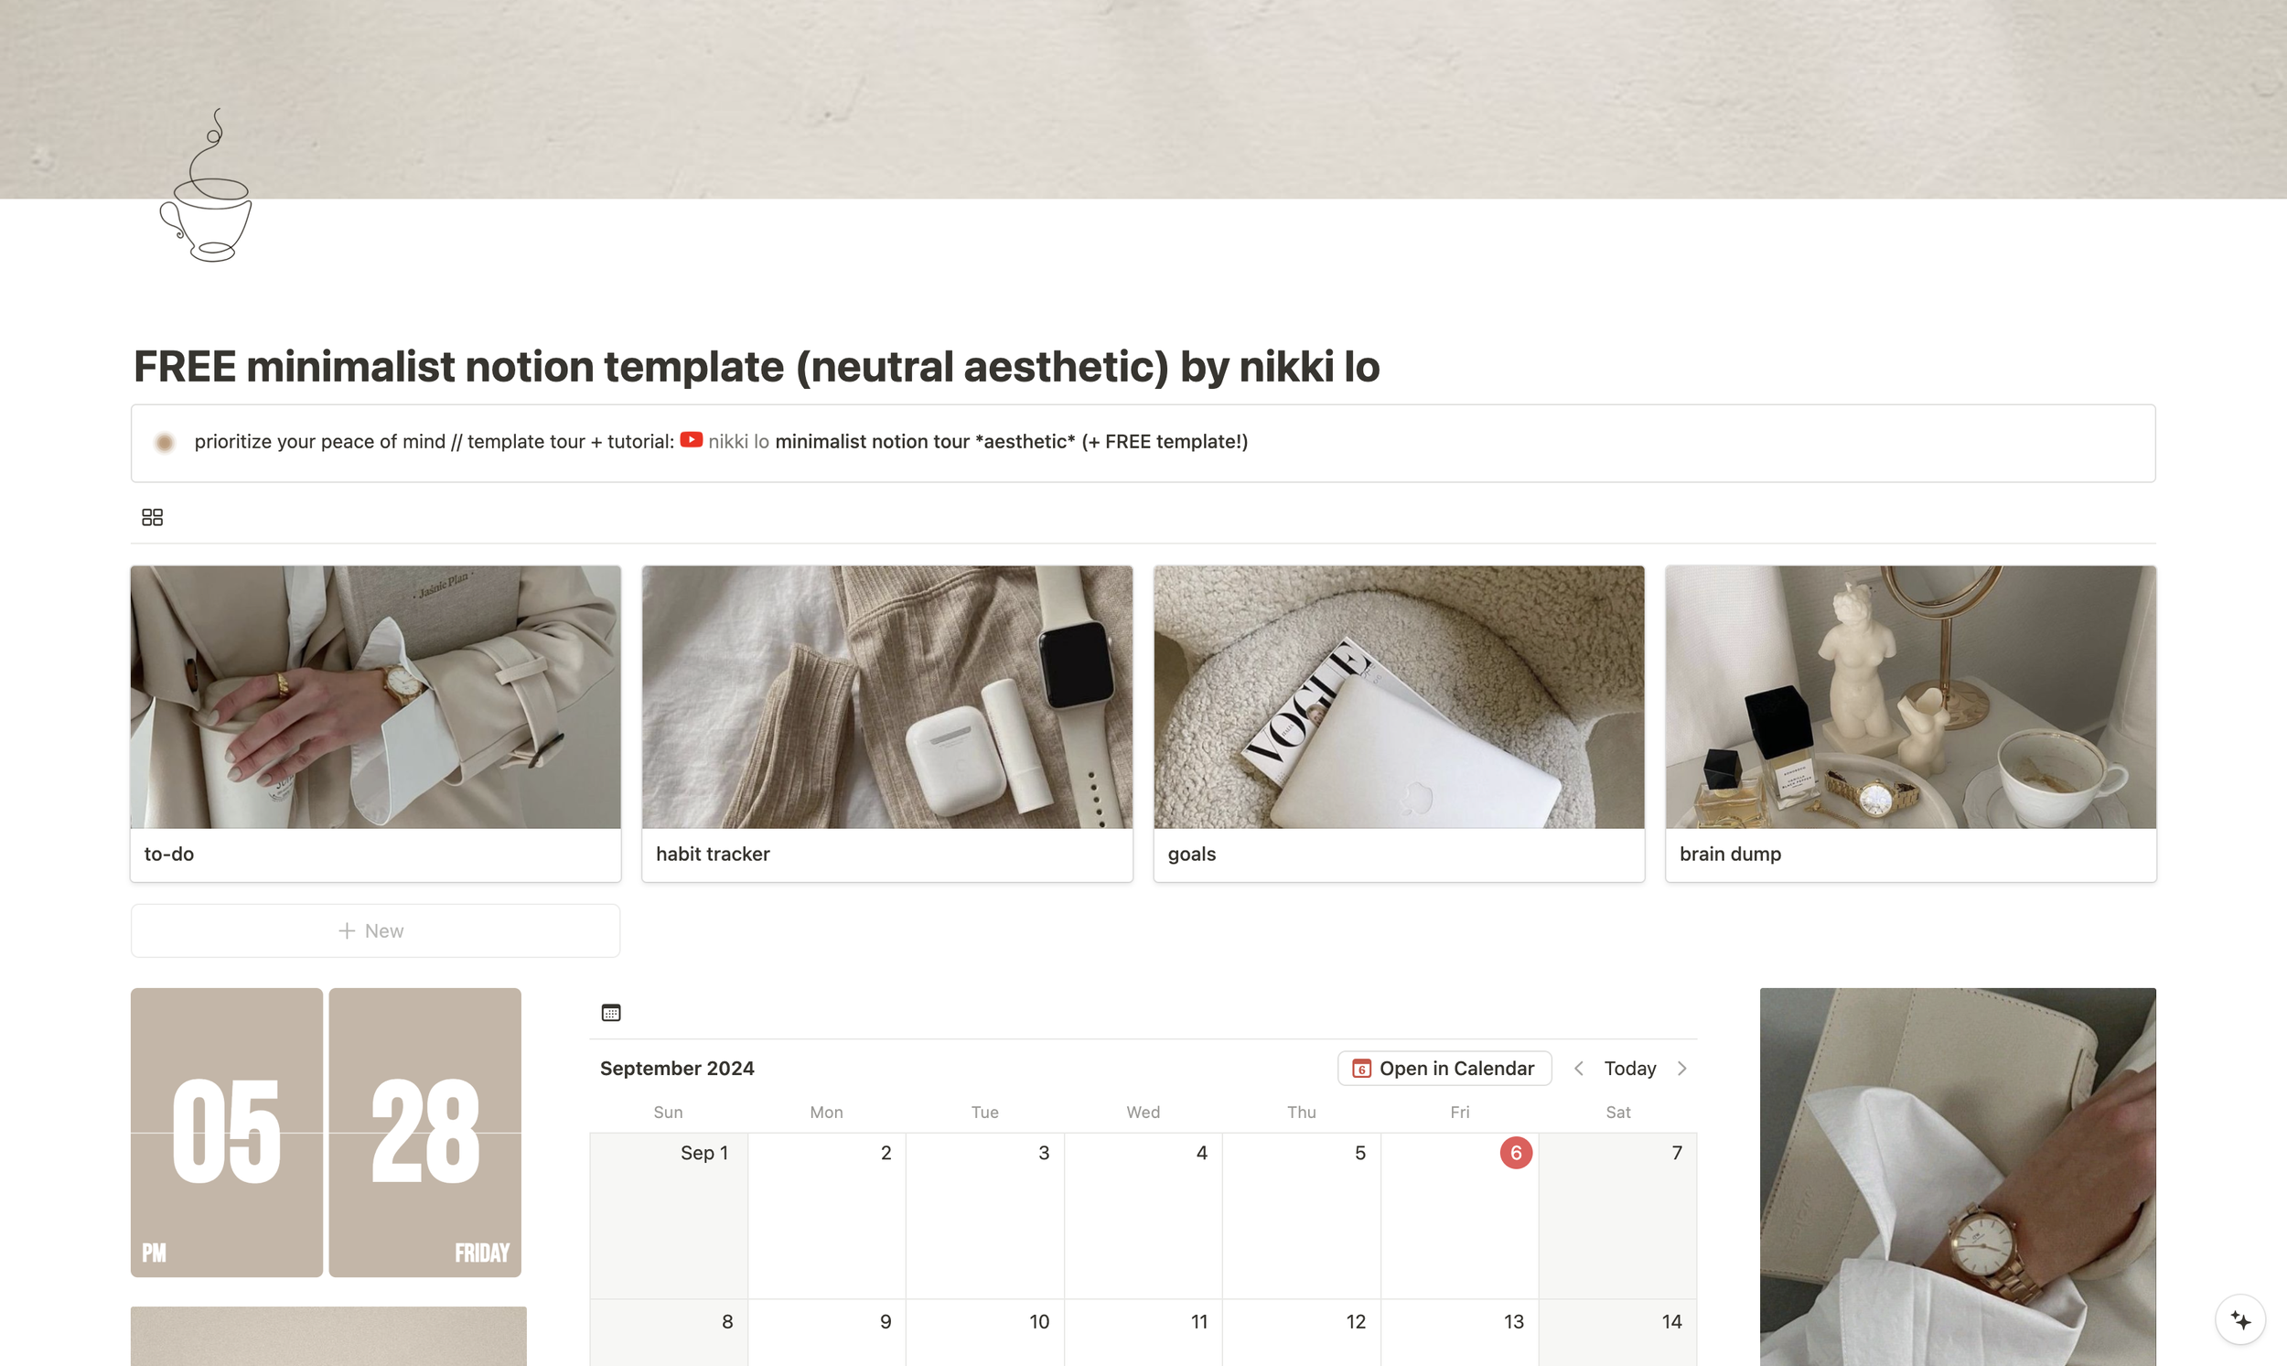Viewport: 2287px width, 1366px height.
Task: Click the YouTube icon in the callout
Action: (x=692, y=440)
